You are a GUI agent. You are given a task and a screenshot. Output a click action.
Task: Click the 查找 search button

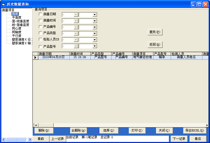tap(155, 32)
